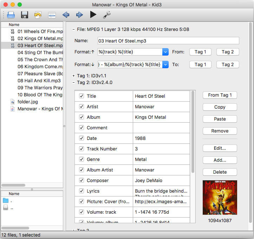The image size is (254, 239).
Task: Select 07 Pleasure Slave file
Action: 40,73
